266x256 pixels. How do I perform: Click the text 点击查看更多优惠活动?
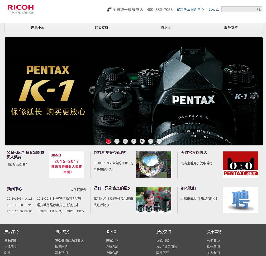point(196,163)
